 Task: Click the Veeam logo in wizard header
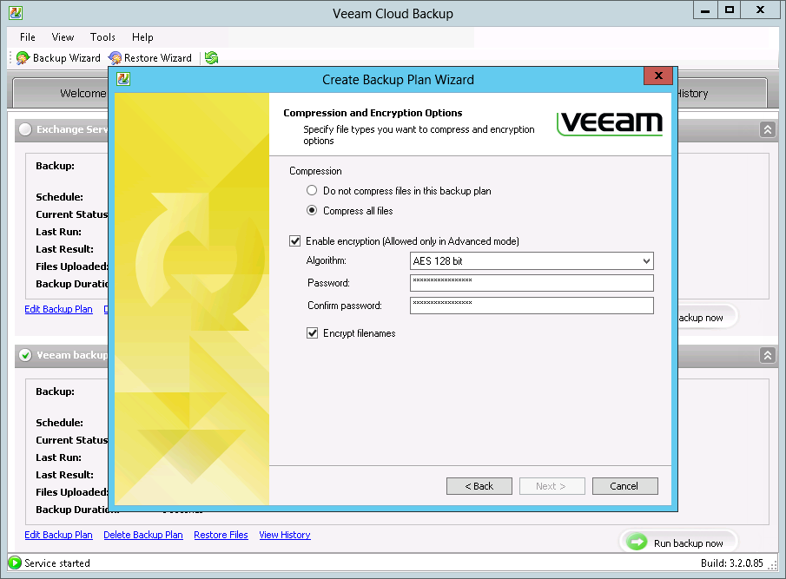pos(610,124)
